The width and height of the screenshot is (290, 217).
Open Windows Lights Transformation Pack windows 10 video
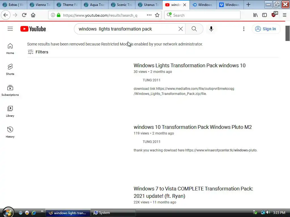[189, 66]
